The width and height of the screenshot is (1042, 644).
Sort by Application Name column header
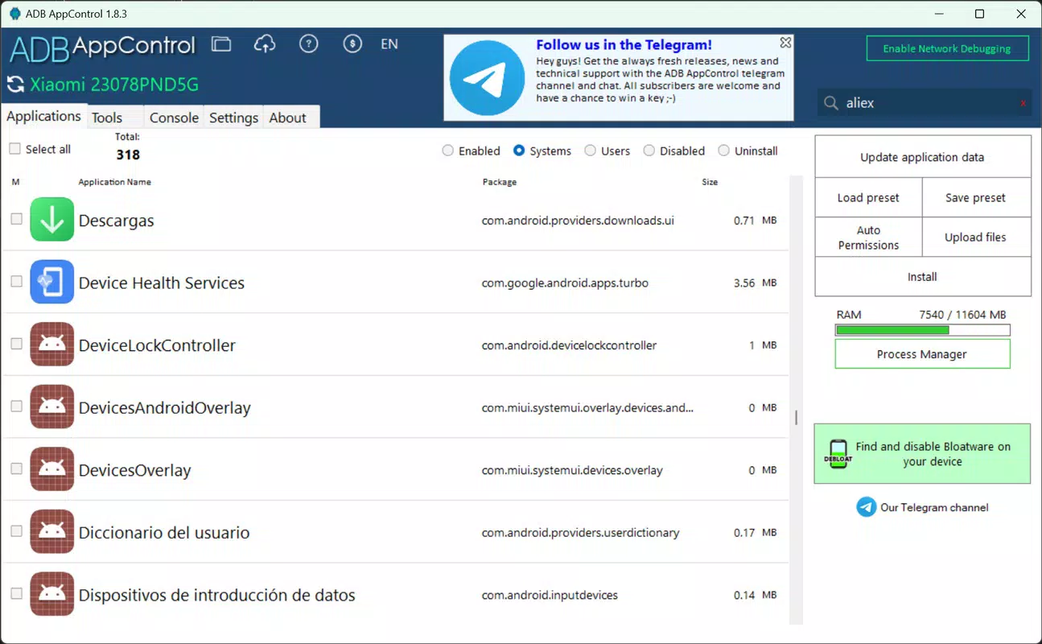pos(114,182)
